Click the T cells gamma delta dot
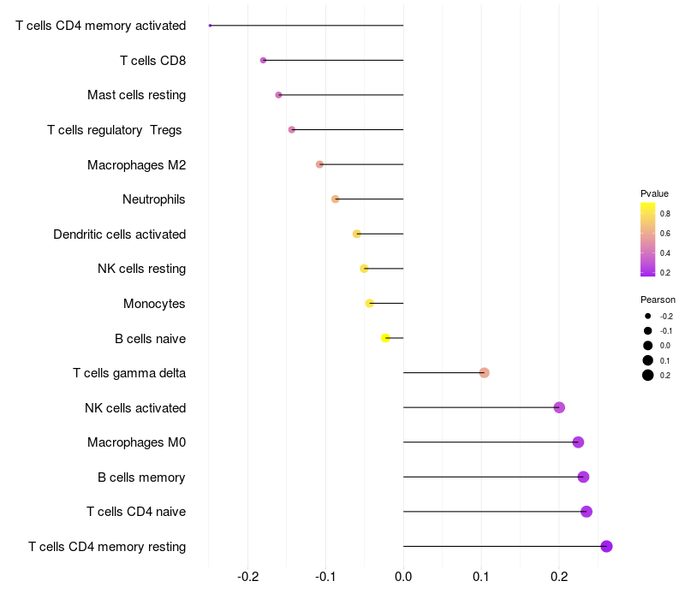This screenshot has height=599, width=685. pos(484,372)
